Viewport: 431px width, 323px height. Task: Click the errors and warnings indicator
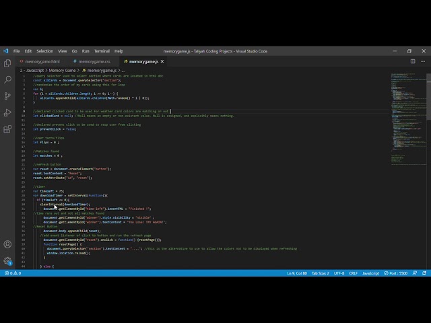click(x=13, y=273)
